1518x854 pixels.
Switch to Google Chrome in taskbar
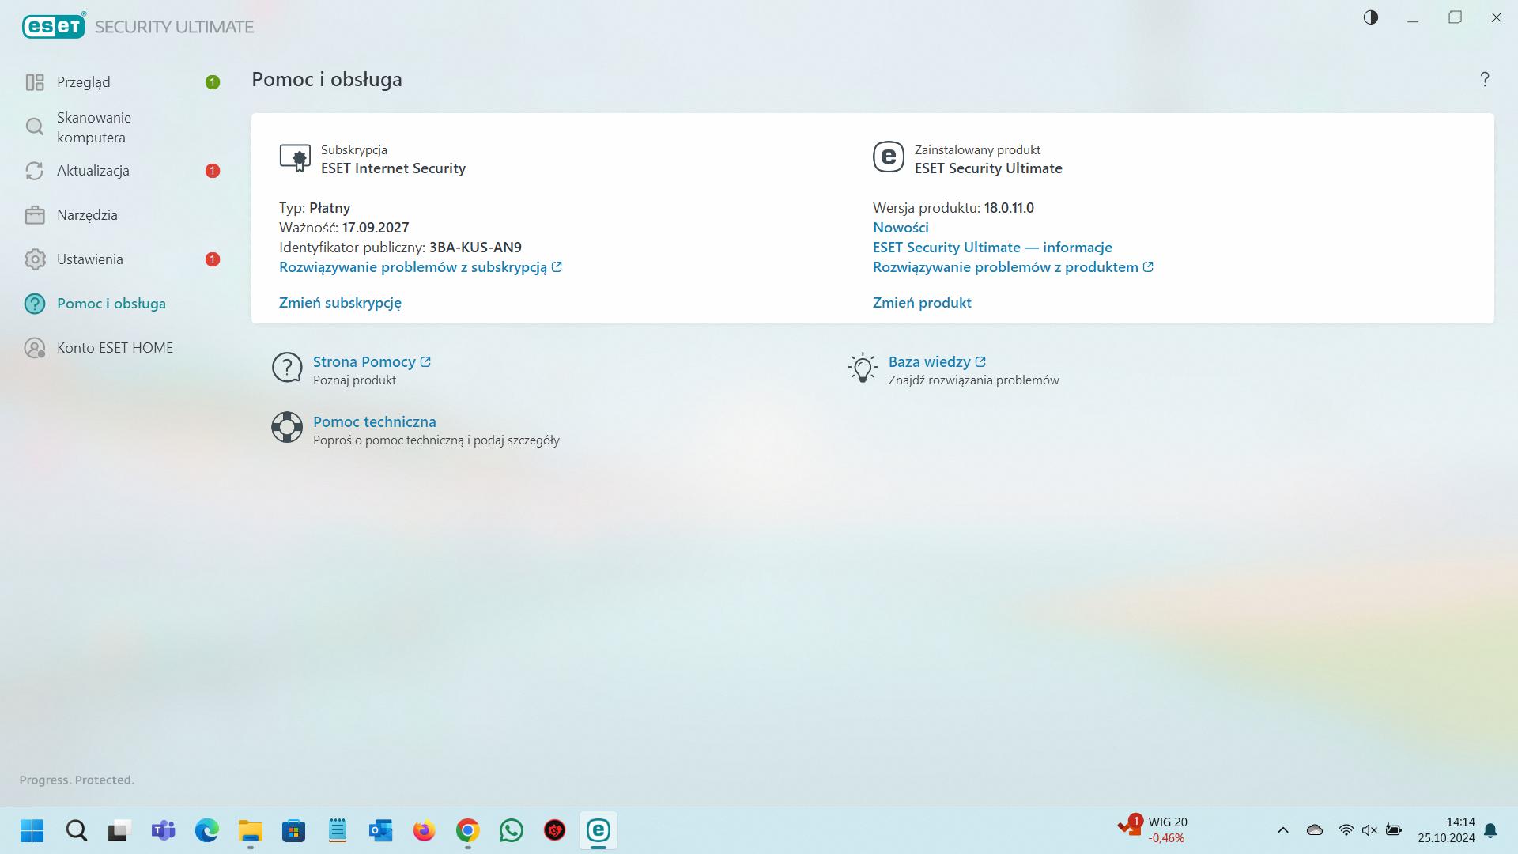[x=468, y=831]
